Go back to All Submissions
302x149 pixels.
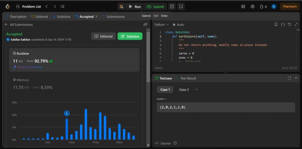(18, 25)
